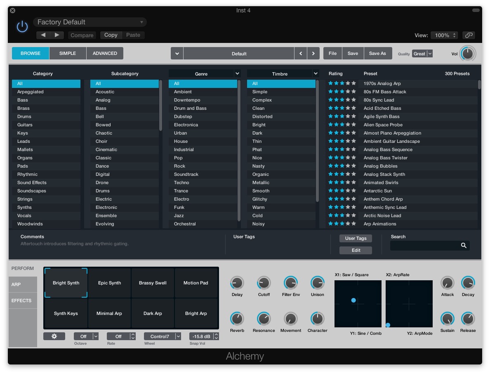Screen dimensions: 490x374
Task: Go to next setting with right arrow
Action: click(x=57, y=35)
